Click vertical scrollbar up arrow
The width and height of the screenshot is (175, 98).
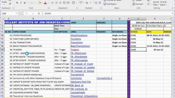[173, 19]
